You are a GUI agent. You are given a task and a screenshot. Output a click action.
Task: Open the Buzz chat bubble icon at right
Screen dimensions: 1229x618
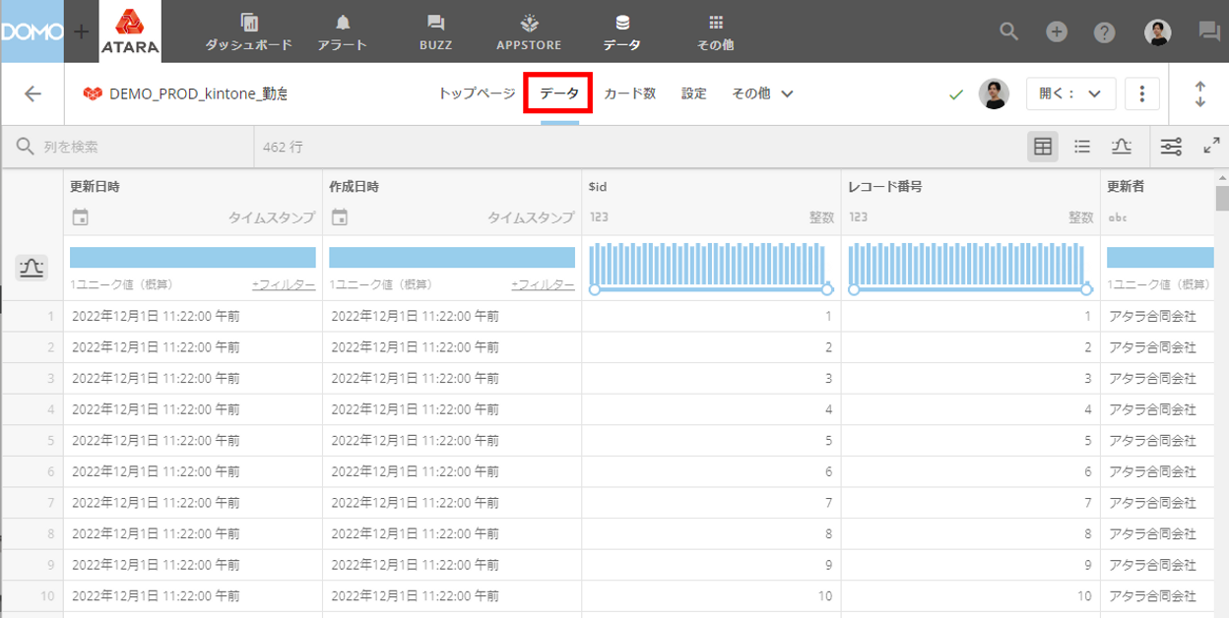point(1209,31)
